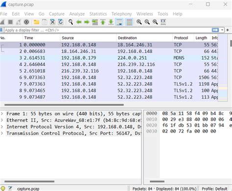The image size is (232, 191).
Task: Open the Capture menu
Action: (x=57, y=14)
